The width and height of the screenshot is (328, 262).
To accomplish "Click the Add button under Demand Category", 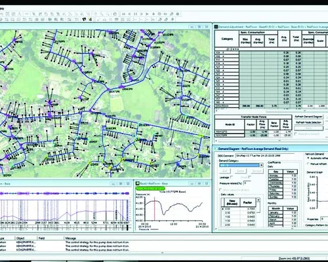I will pyautogui.click(x=225, y=171).
